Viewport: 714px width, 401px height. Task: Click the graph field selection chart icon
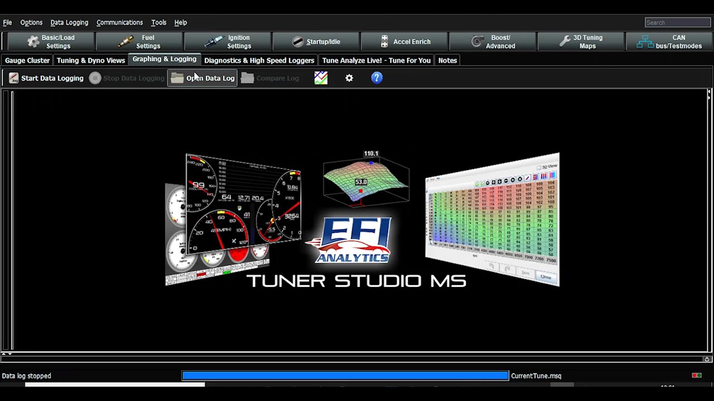pos(321,78)
